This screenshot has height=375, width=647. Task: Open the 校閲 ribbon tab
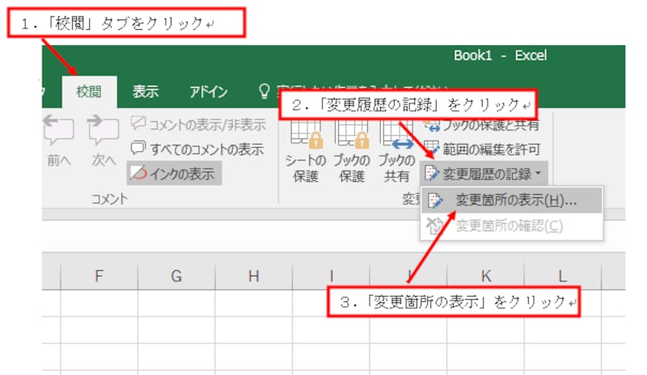click(x=89, y=91)
